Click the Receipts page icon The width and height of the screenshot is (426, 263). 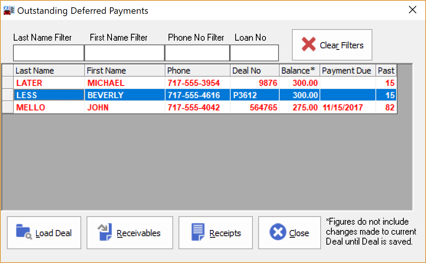pyautogui.click(x=198, y=232)
